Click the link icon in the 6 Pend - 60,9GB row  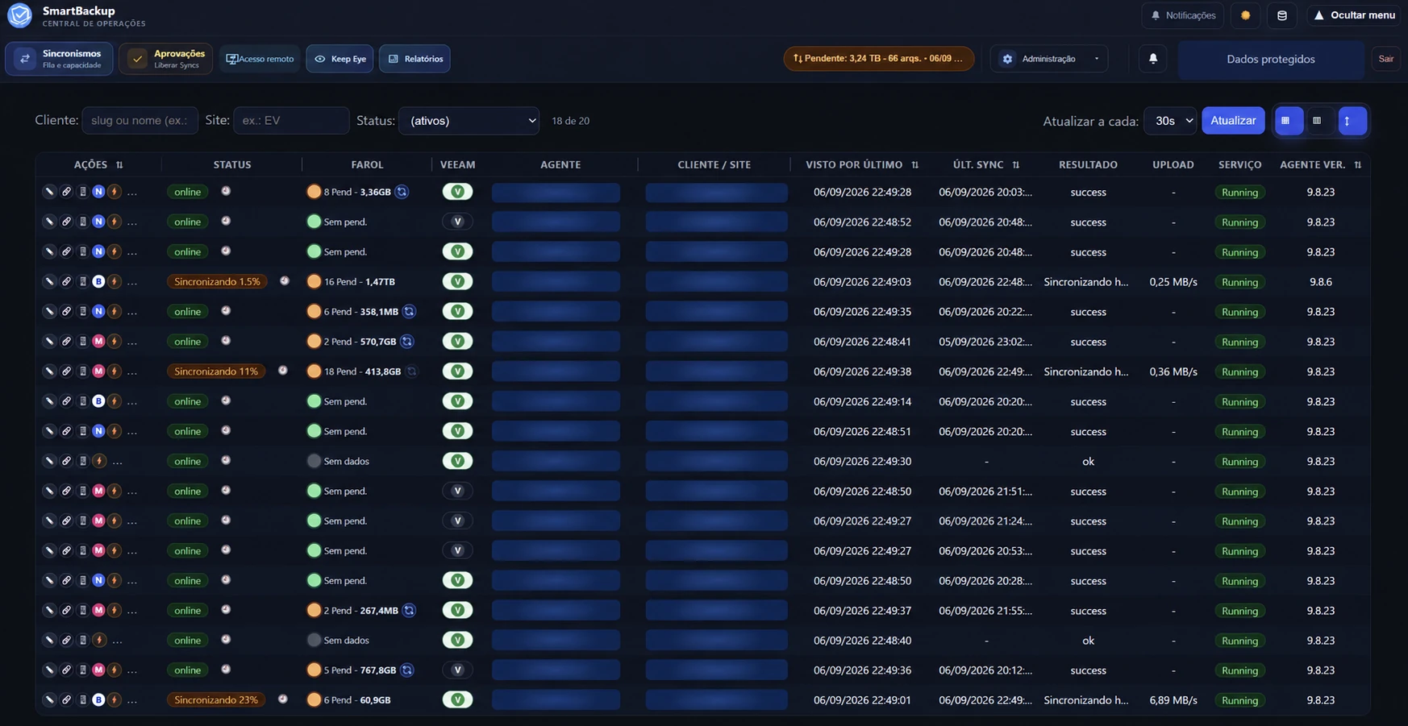point(66,699)
